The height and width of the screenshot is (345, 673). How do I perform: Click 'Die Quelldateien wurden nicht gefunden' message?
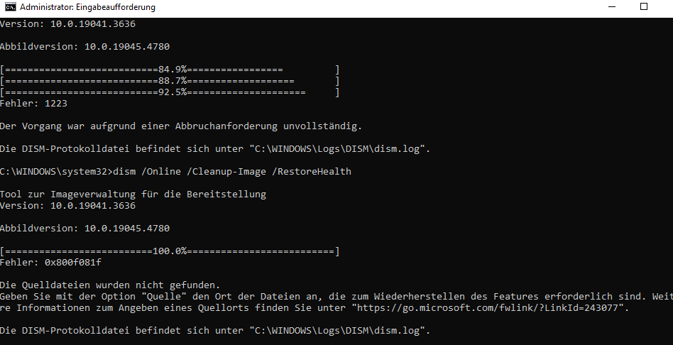tap(110, 285)
